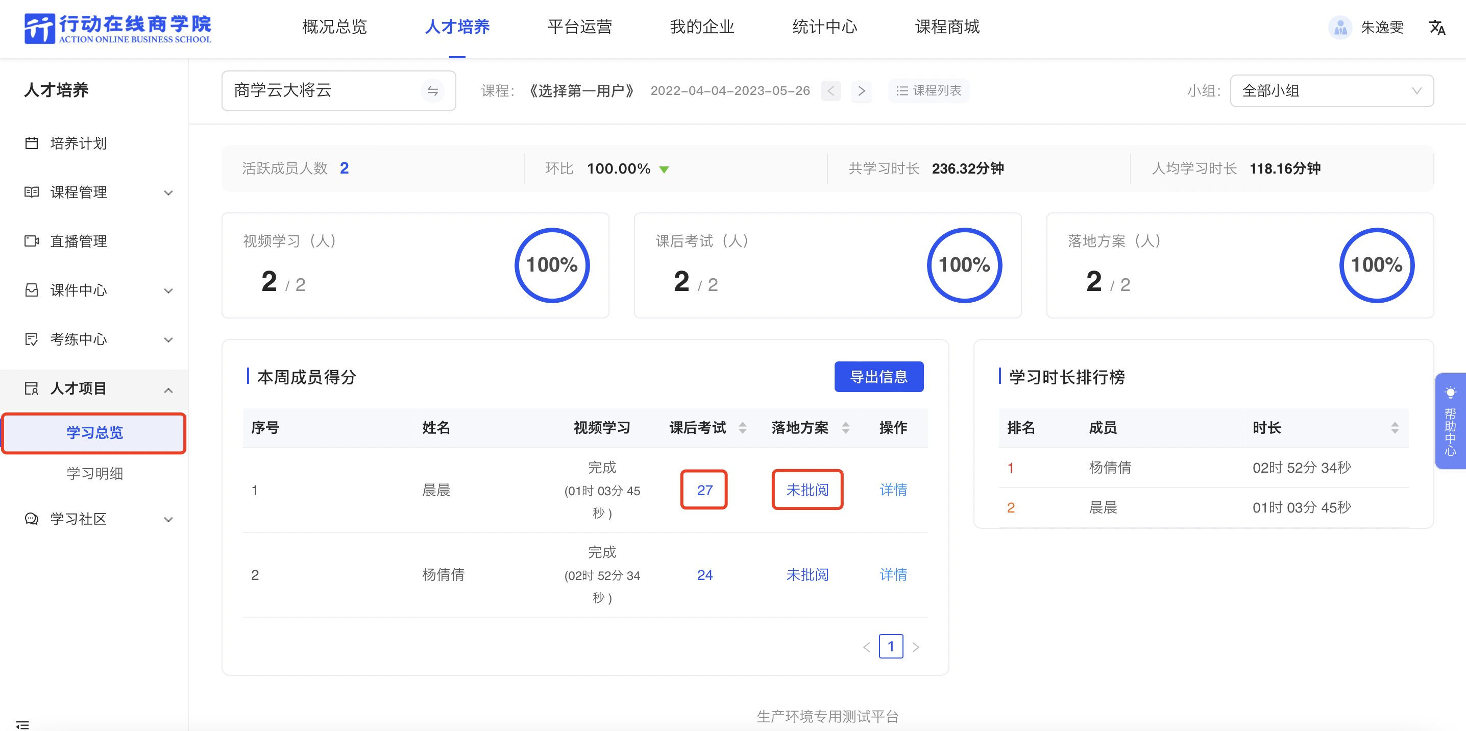1466x731 pixels.
Task: Click the language translation icon
Action: point(1436,27)
